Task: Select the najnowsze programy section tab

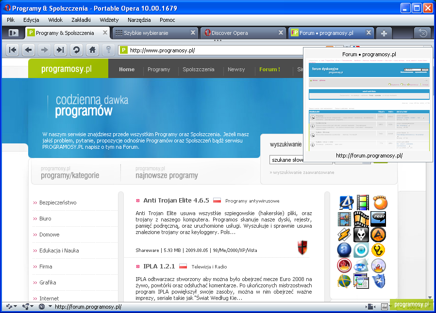Action: [x=167, y=172]
